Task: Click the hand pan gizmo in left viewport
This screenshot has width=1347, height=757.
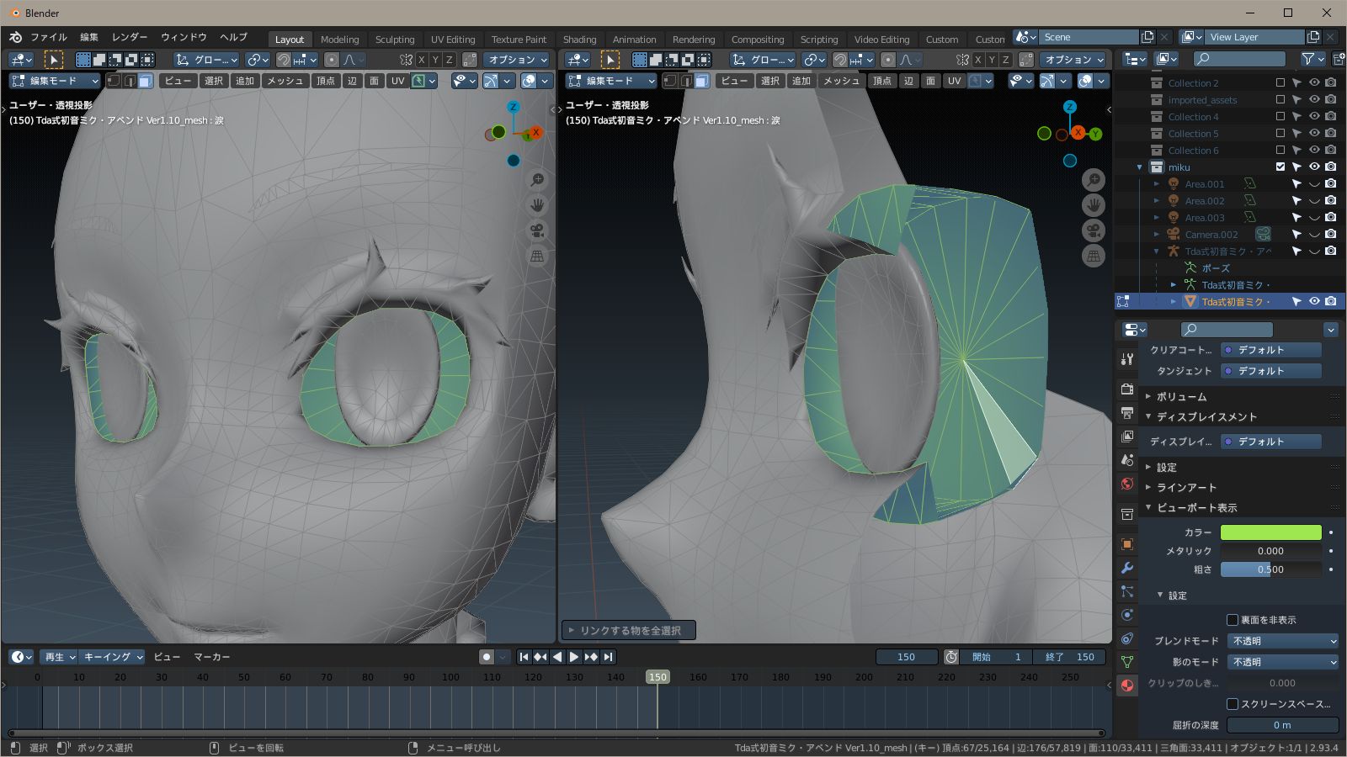Action: coord(537,205)
